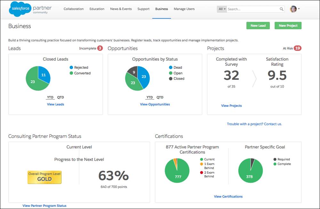Click the Overall Program Level GOLD badge
The image size is (320, 209).
click(44, 177)
